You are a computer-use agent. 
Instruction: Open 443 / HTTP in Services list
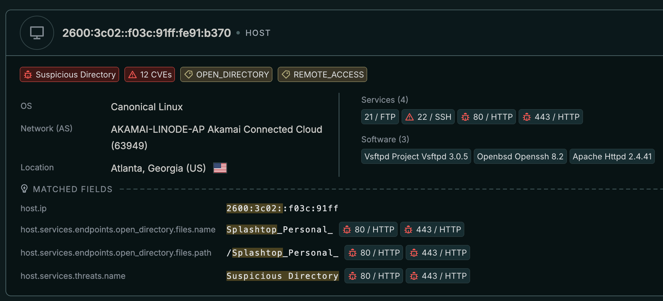tap(550, 117)
